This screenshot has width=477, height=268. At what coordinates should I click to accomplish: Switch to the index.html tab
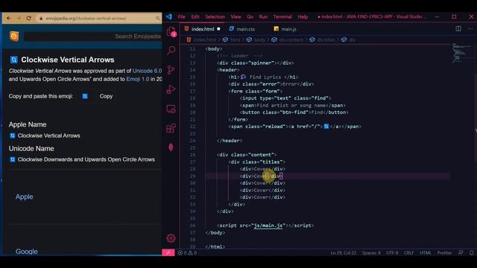tap(203, 29)
